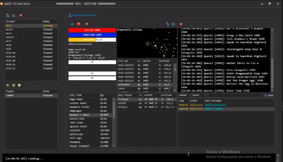Open the tree structure icon near gear

tap(167, 24)
